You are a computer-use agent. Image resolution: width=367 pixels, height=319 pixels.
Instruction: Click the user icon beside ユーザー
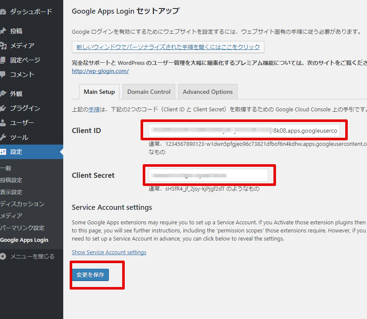[3, 123]
